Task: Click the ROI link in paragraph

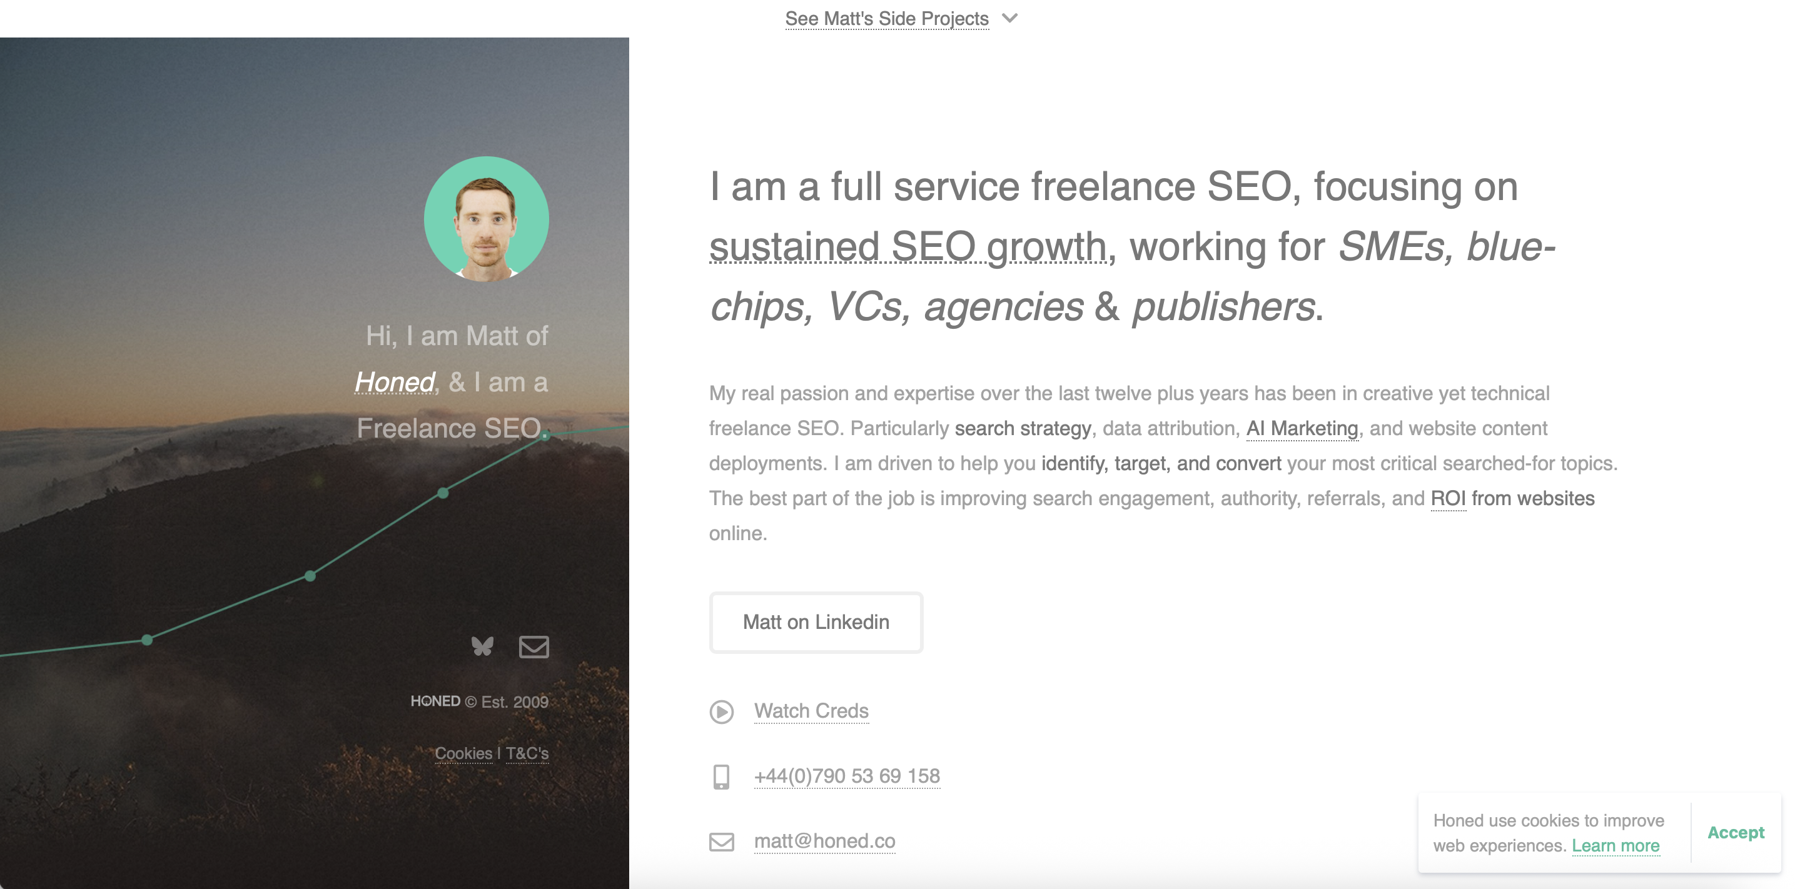Action: 1448,498
